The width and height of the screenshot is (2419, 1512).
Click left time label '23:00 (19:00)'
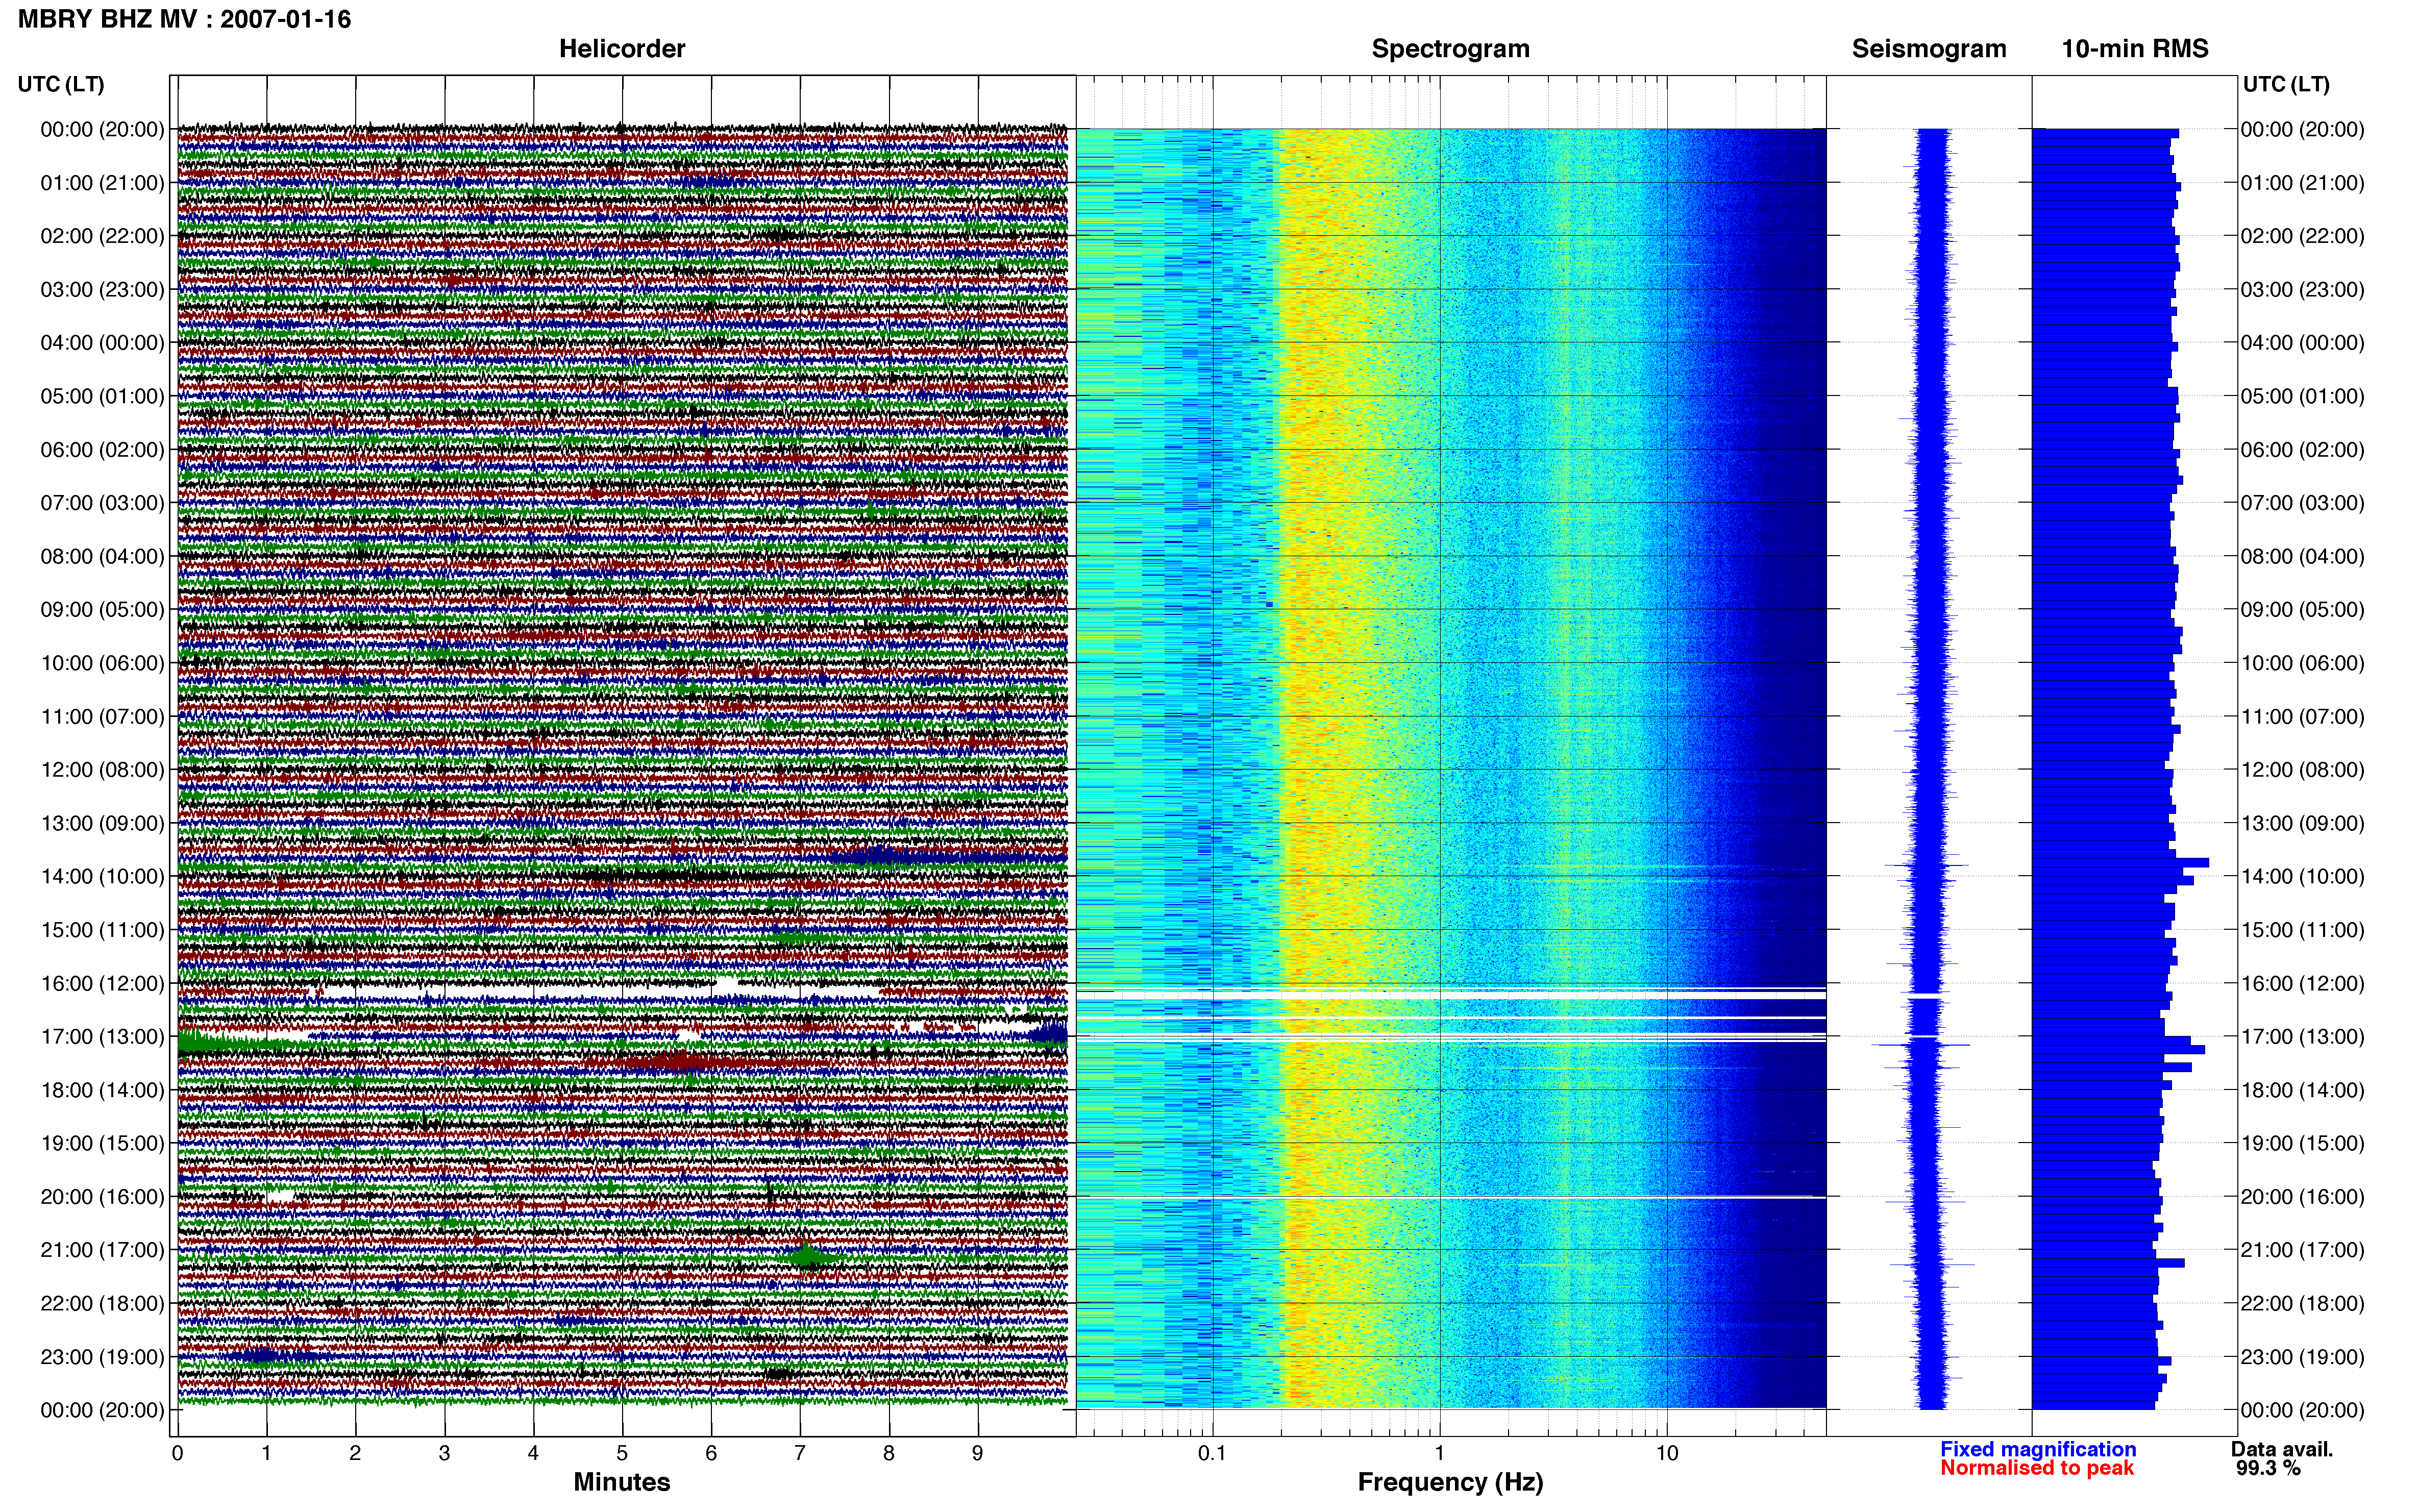102,1357
